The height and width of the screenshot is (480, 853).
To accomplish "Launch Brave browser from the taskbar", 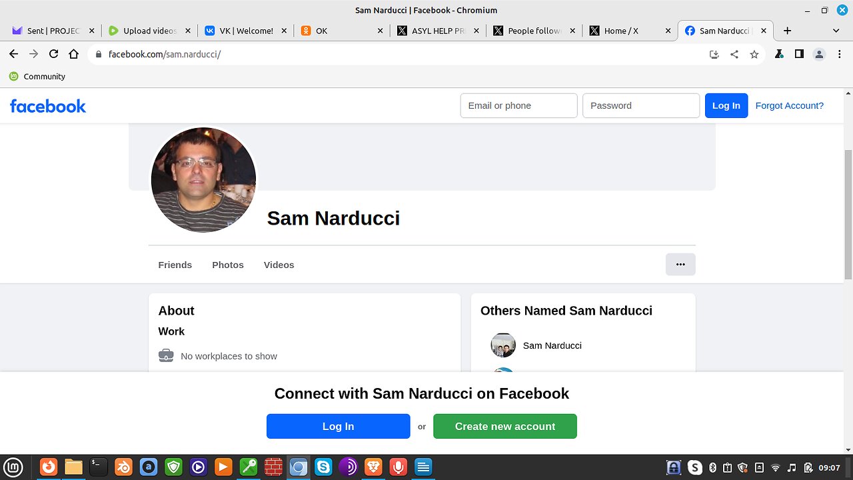I will (373, 467).
